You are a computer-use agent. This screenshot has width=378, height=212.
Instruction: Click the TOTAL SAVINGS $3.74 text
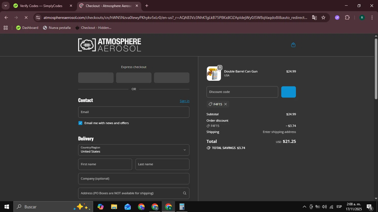tap(229, 148)
